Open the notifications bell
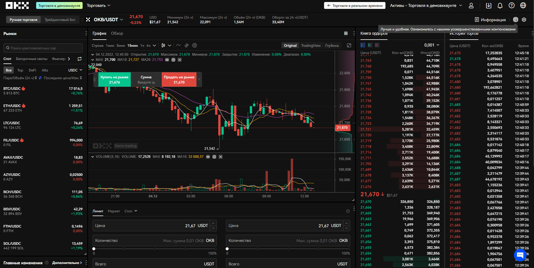Image resolution: width=534 pixels, height=268 pixels. click(x=500, y=5)
